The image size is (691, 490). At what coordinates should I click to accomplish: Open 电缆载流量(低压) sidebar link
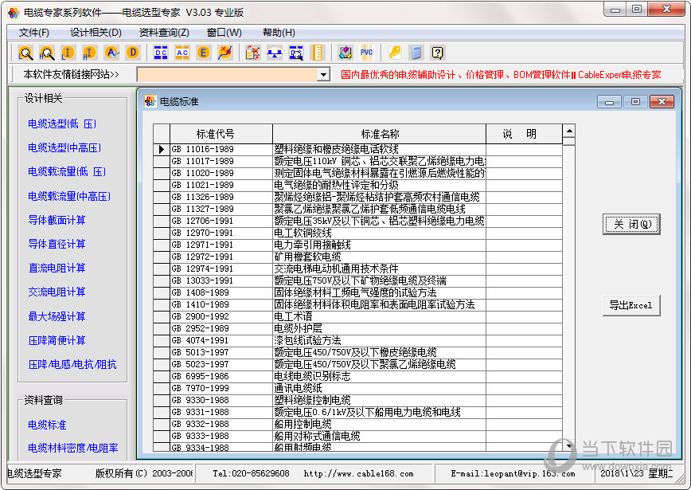67,171
